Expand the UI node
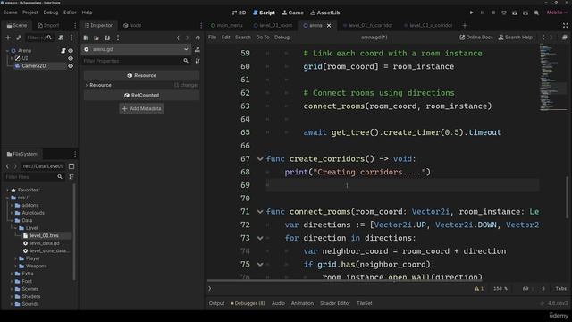The image size is (572, 322). 12,58
